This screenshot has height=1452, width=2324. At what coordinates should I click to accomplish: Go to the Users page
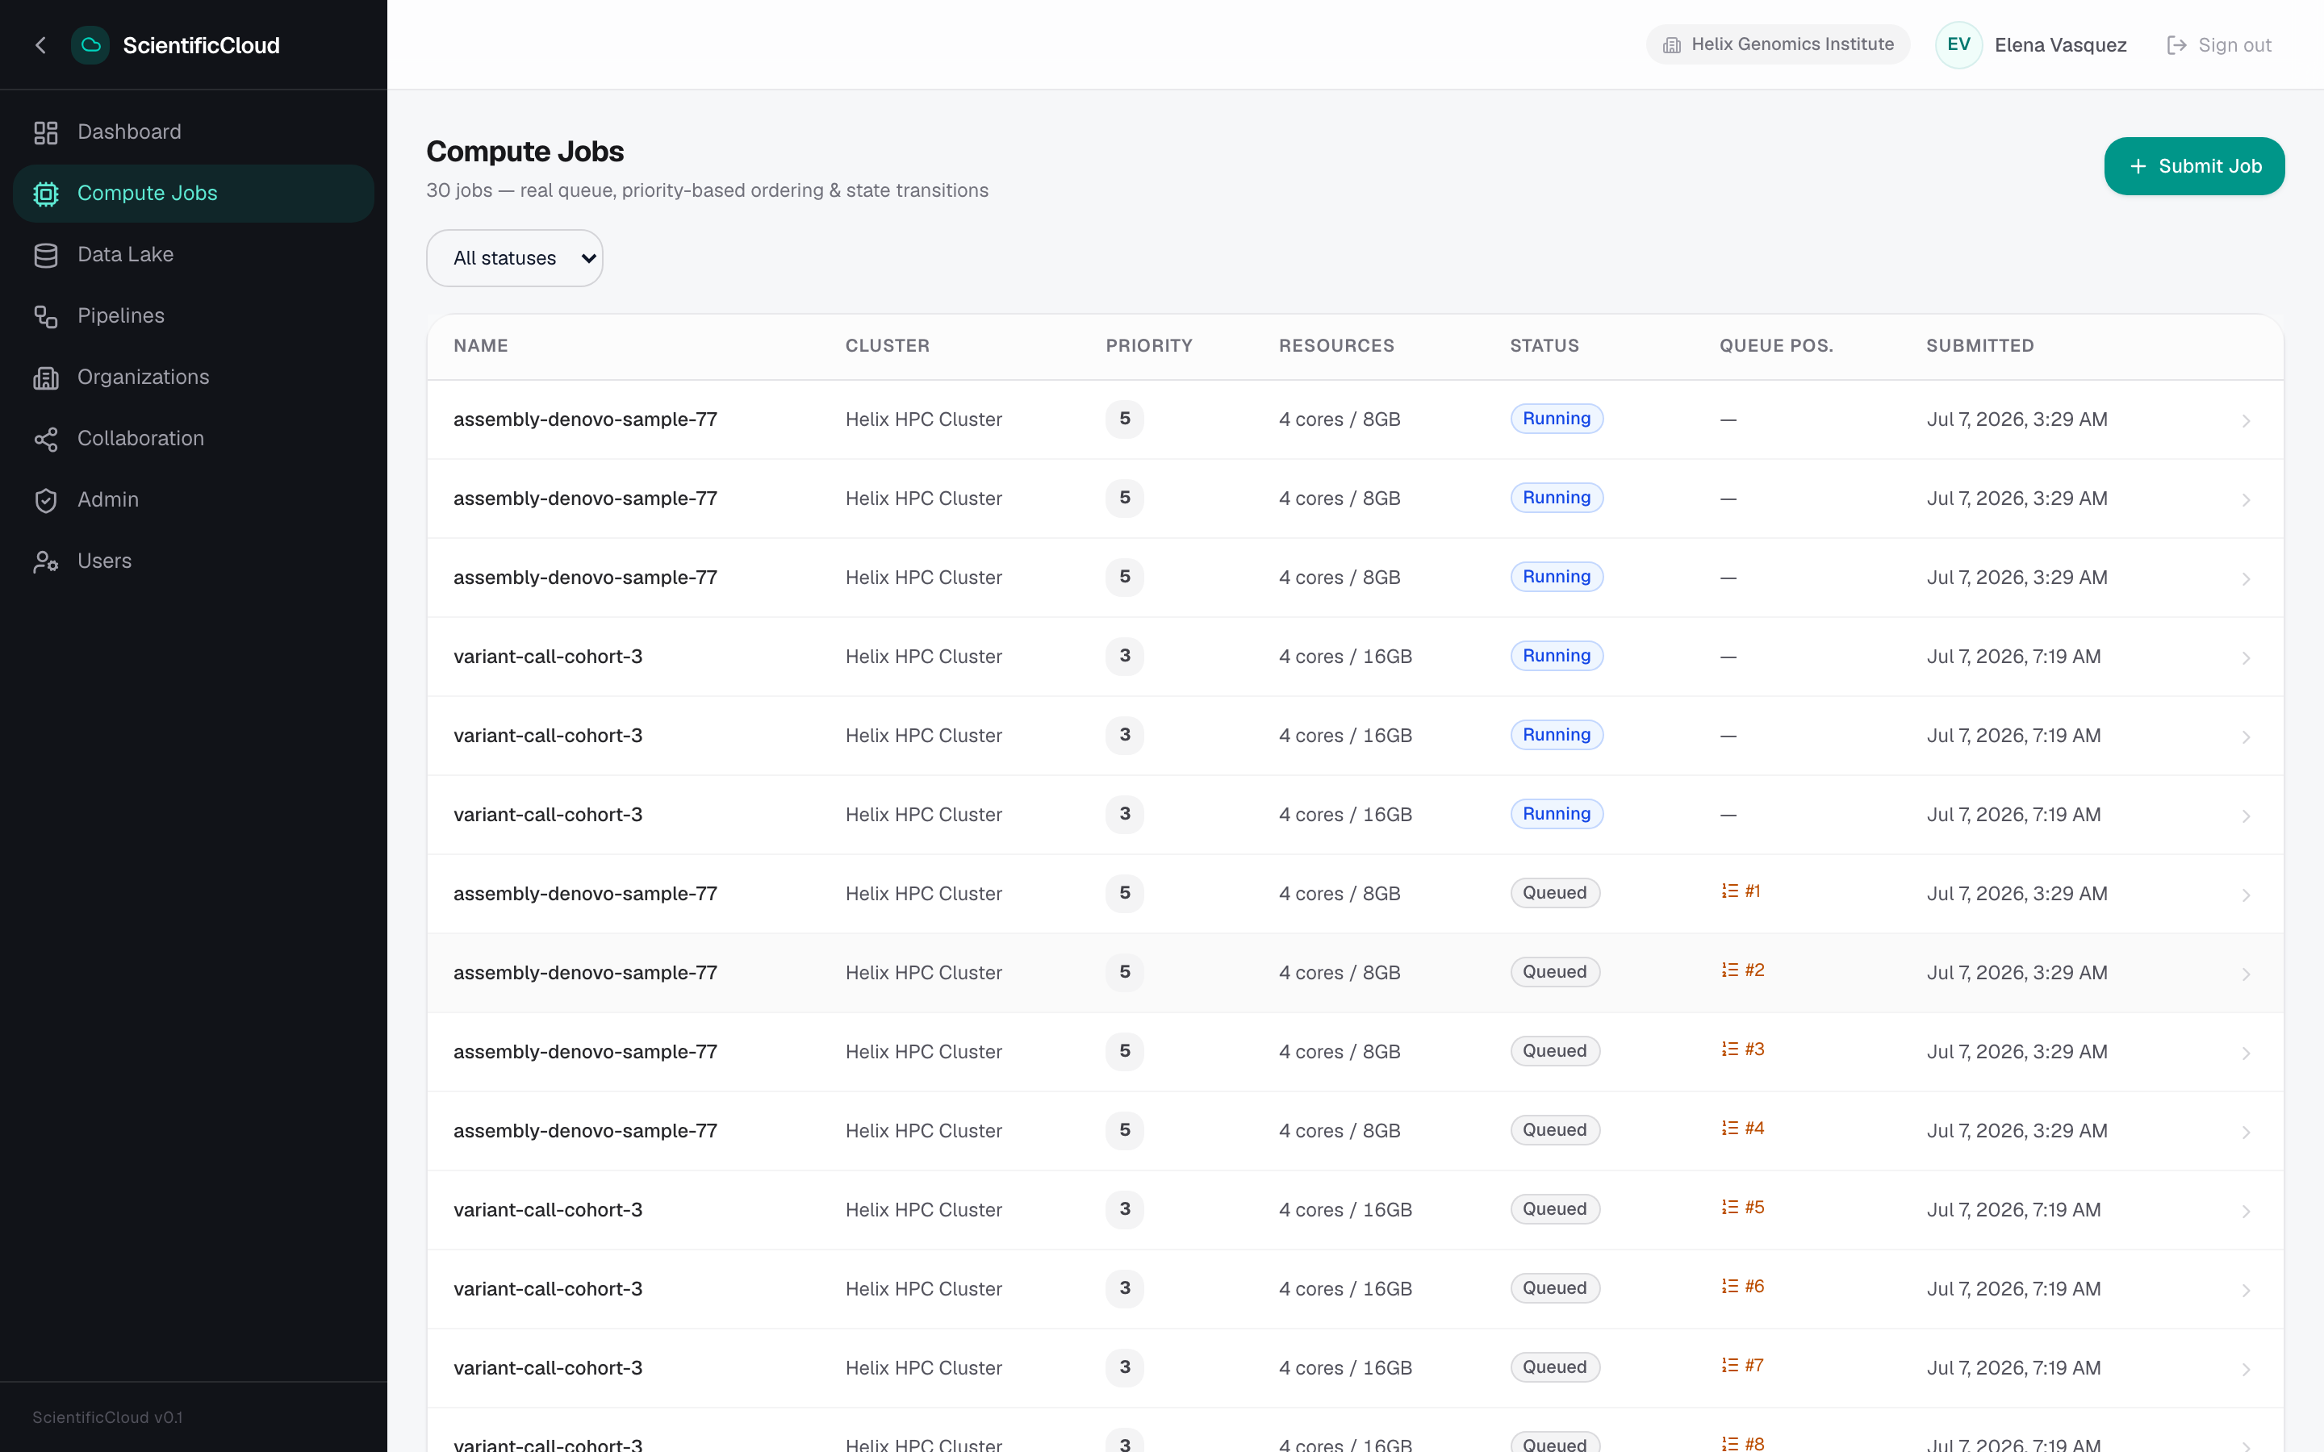(x=193, y=561)
